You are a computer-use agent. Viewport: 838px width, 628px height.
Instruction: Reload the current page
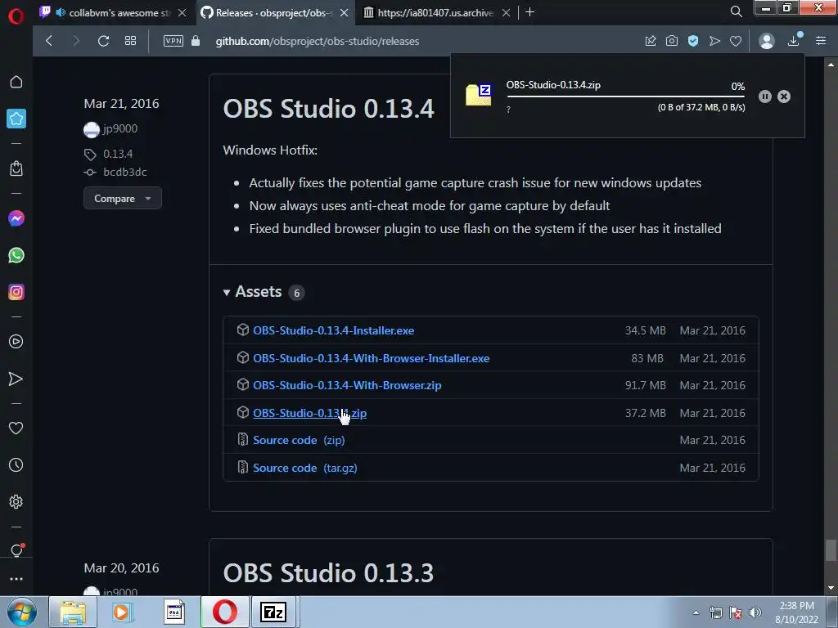(104, 41)
